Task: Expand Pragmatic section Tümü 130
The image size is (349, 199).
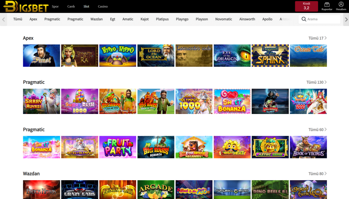Action: 316,82
